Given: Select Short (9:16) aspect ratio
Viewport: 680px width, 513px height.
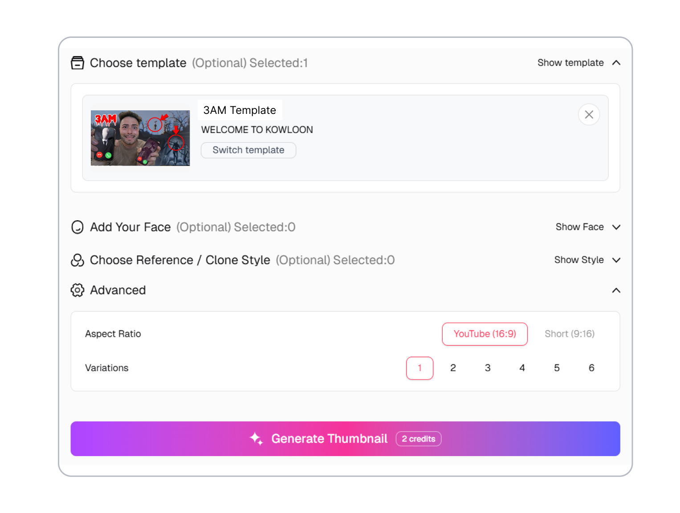Looking at the screenshot, I should 570,334.
